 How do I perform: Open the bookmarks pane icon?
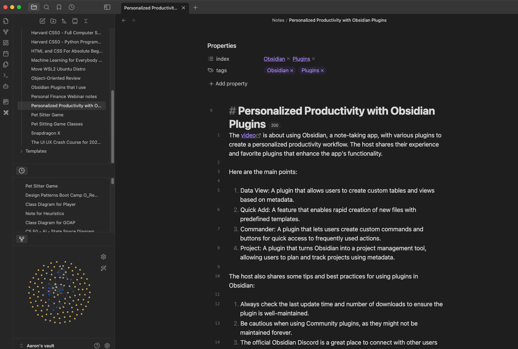pos(59,7)
